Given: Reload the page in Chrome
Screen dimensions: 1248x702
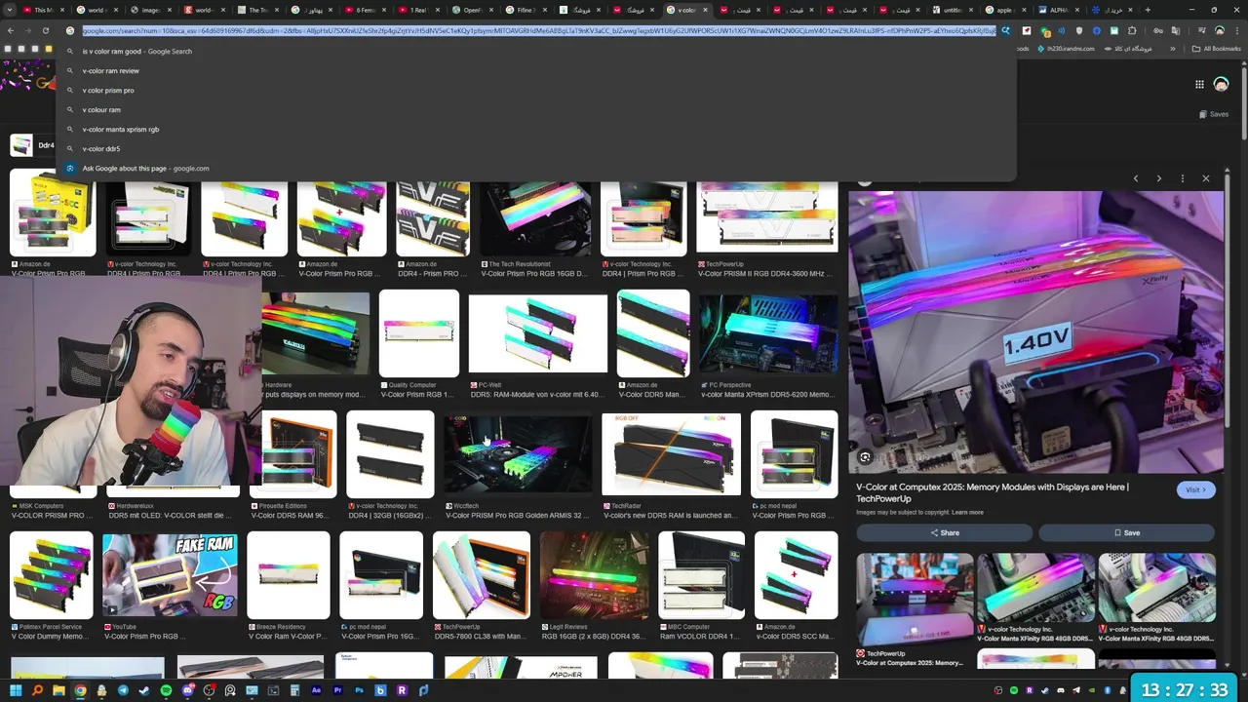Looking at the screenshot, I should pyautogui.click(x=45, y=30).
